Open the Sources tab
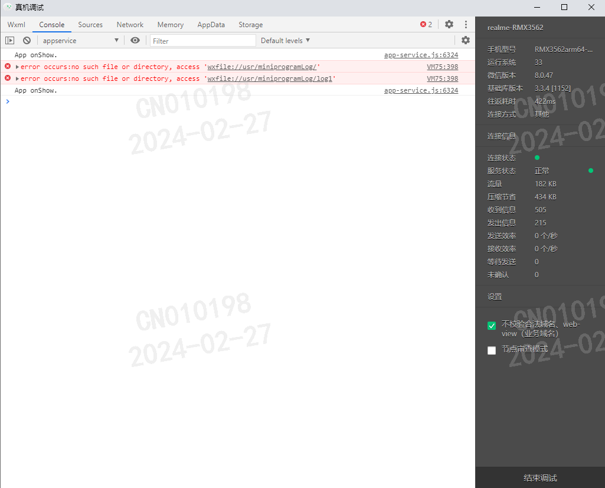The image size is (605, 488). coord(90,25)
